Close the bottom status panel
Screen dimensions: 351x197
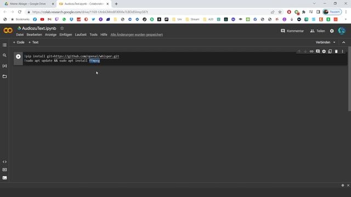pos(348,186)
